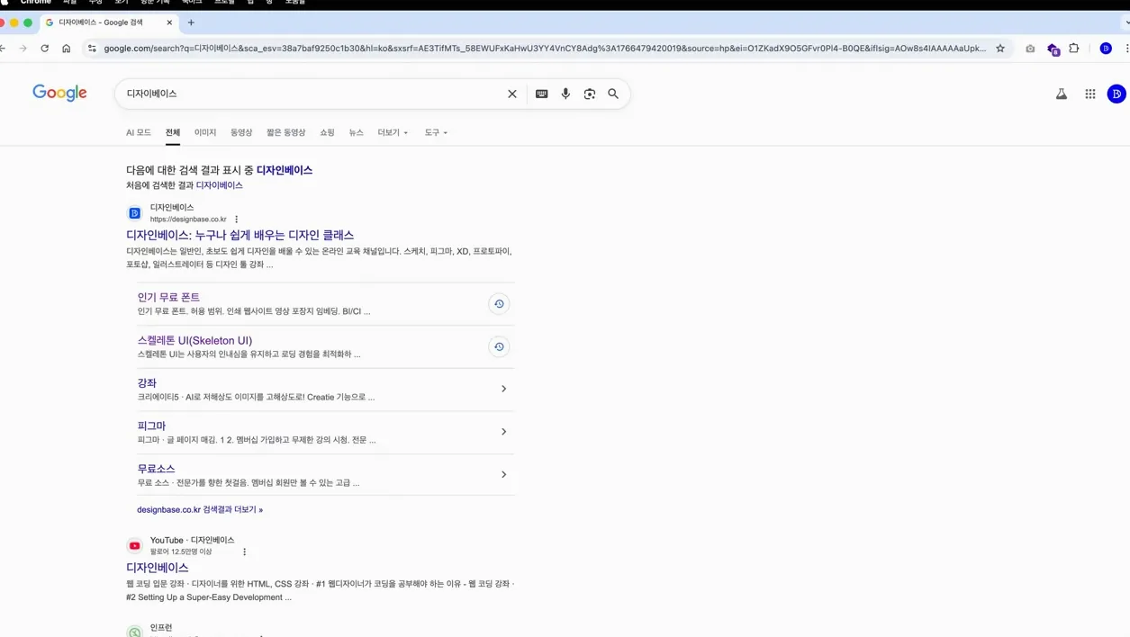Open the 강좌 sitelink
This screenshot has width=1130, height=637.
(147, 383)
